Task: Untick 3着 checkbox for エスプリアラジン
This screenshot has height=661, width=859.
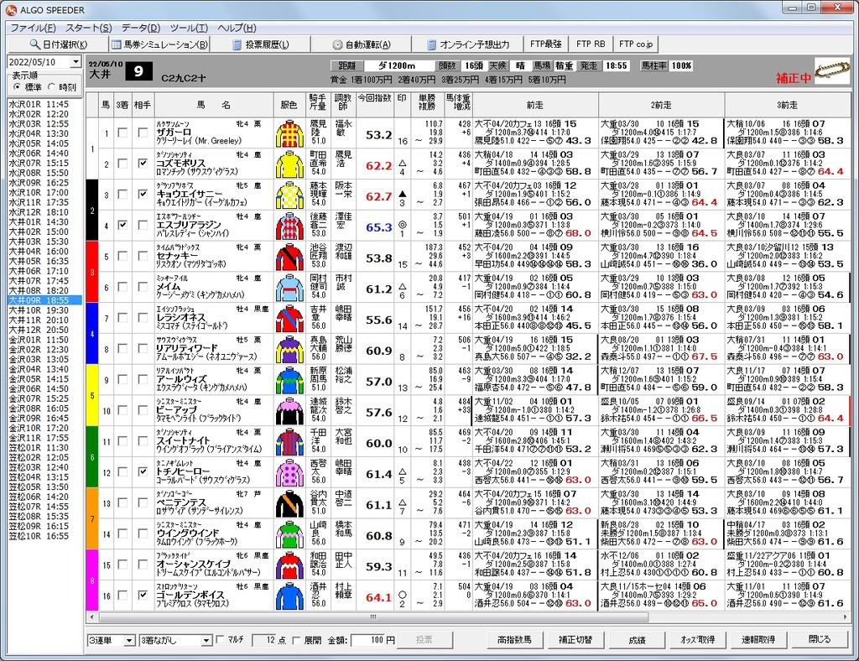Action: tap(122, 225)
